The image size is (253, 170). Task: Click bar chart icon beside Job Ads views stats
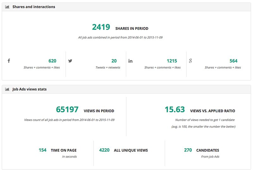[x=7, y=89]
